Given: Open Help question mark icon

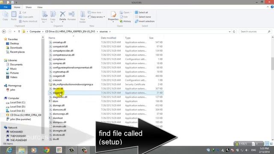Looking at the screenshot, I should (272, 7).
